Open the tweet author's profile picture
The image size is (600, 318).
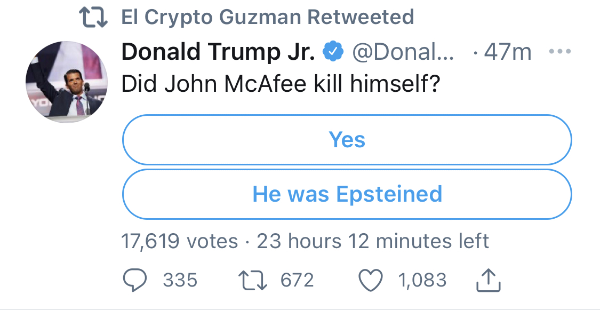point(67,81)
